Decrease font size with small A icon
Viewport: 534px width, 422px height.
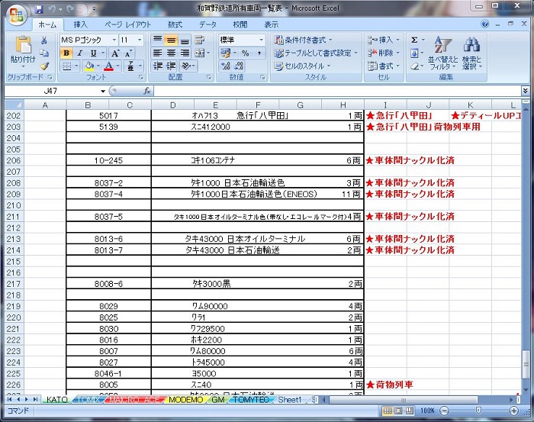click(128, 53)
